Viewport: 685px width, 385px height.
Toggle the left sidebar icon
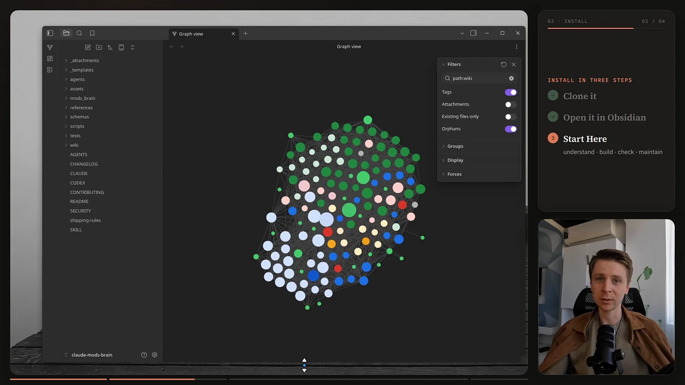pyautogui.click(x=50, y=33)
